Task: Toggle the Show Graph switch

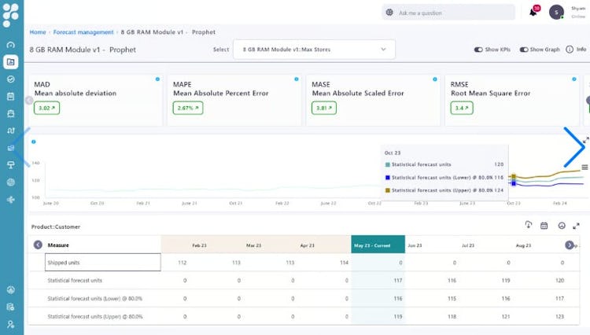Action: [523, 50]
